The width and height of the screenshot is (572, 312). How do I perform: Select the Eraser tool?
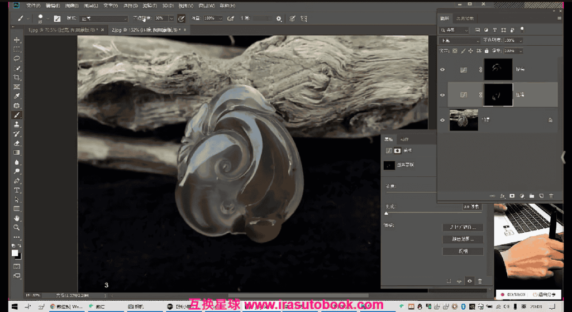point(16,143)
